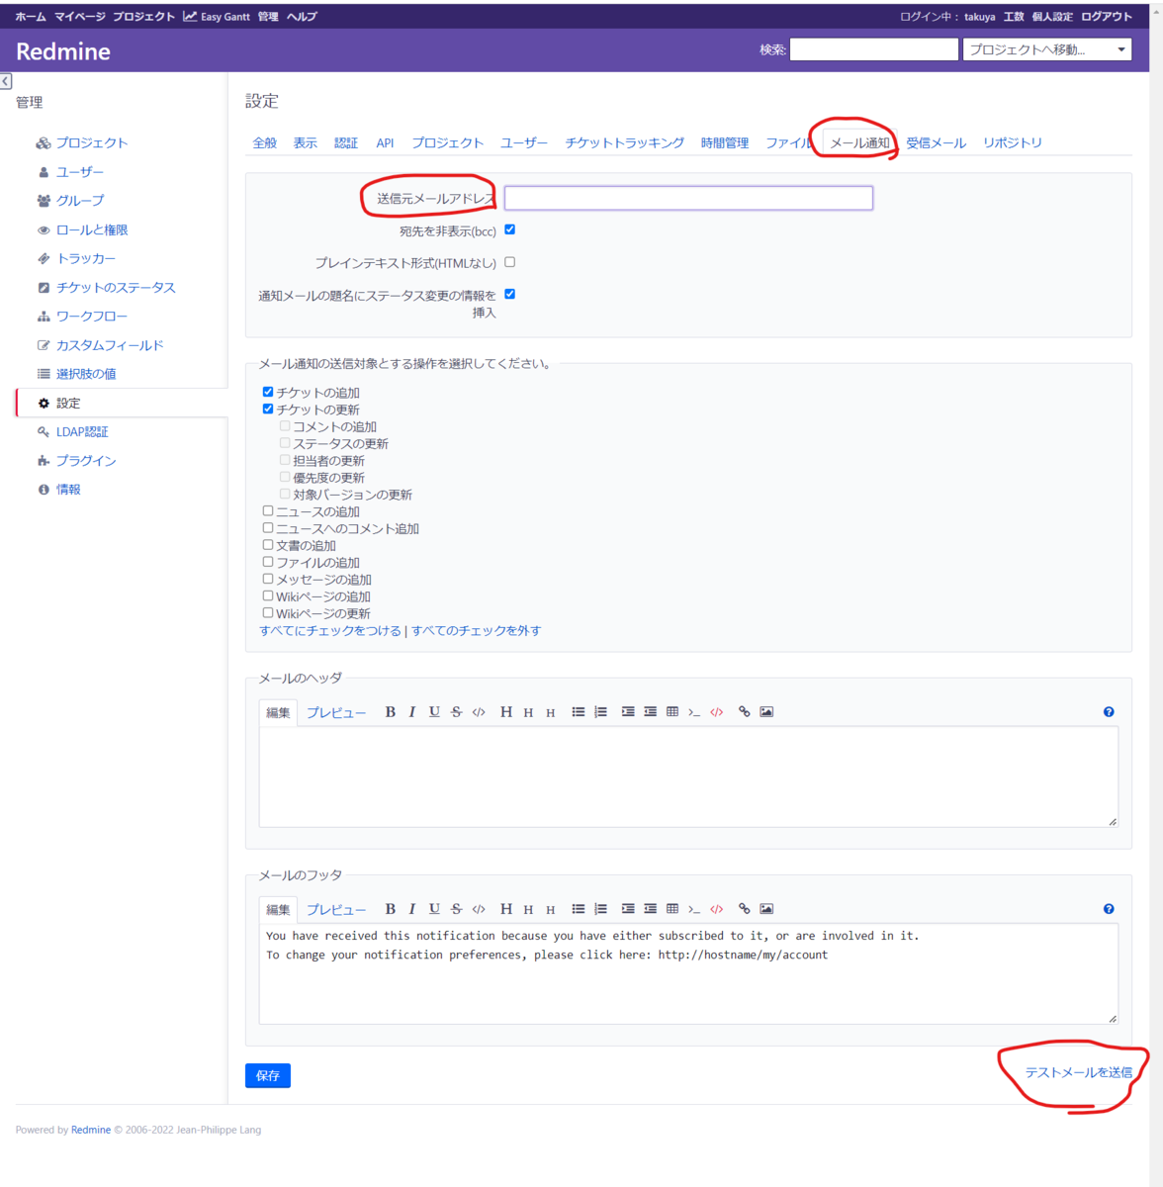Click Italic icon in メールのヘッダ toolbar

click(x=412, y=712)
